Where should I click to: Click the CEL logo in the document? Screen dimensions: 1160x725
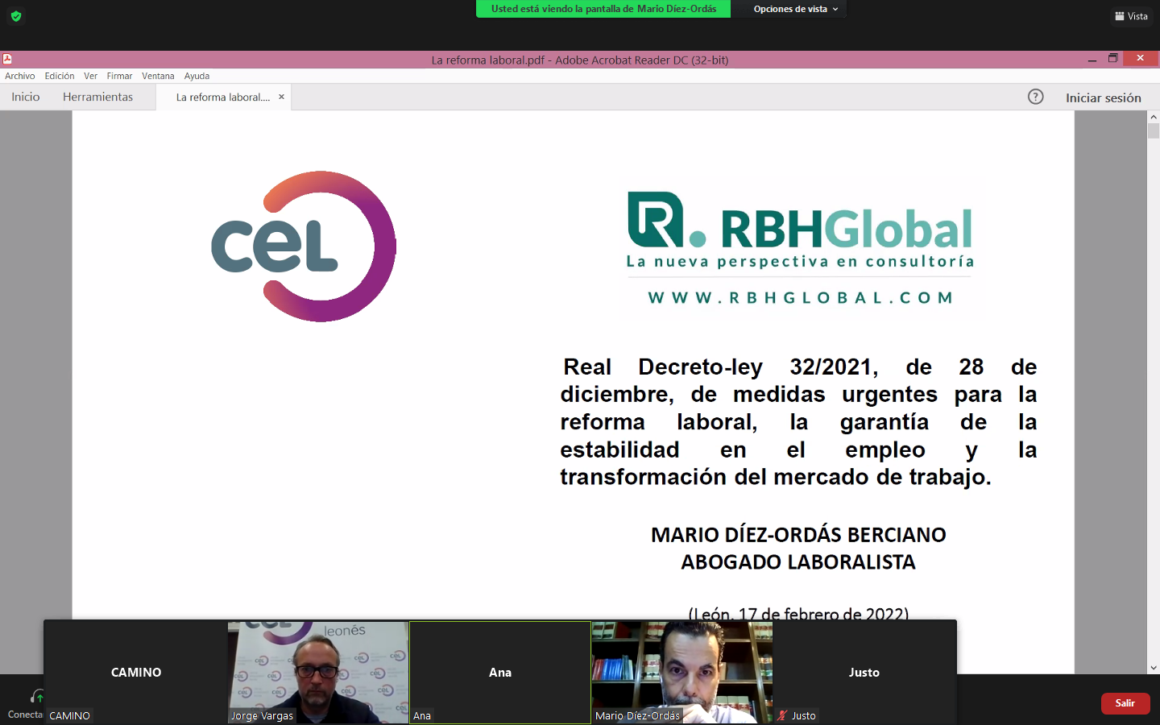[x=304, y=246]
